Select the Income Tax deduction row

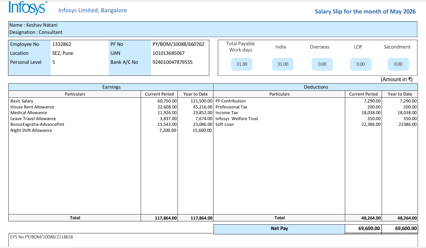pos(316,113)
